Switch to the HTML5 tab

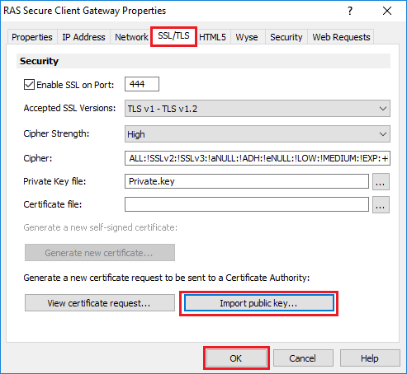coord(213,37)
